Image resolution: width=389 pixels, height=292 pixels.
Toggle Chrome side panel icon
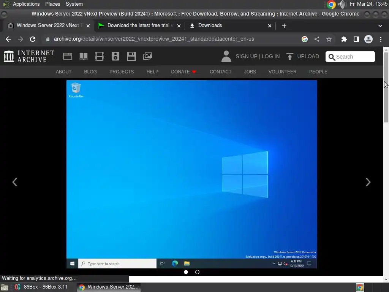pyautogui.click(x=356, y=39)
